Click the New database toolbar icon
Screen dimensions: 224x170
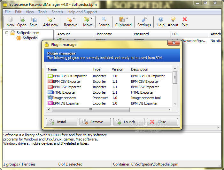pyautogui.click(x=10, y=19)
